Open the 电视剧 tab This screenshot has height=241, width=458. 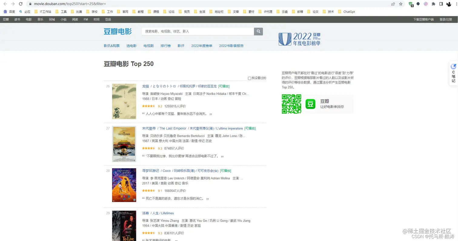coord(148,46)
